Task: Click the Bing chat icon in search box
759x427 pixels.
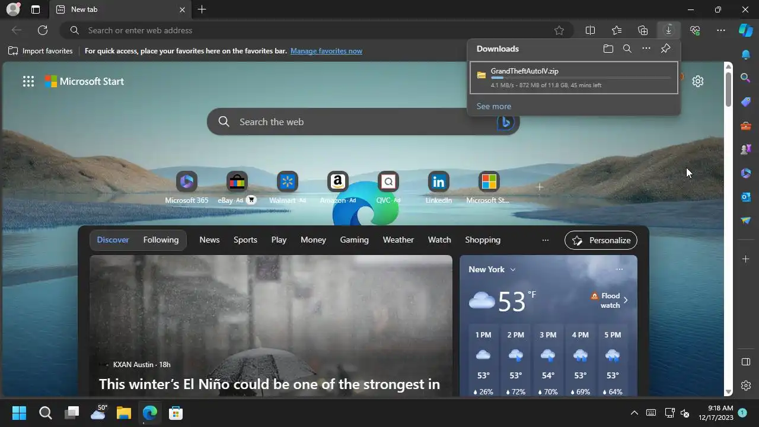Action: click(505, 122)
